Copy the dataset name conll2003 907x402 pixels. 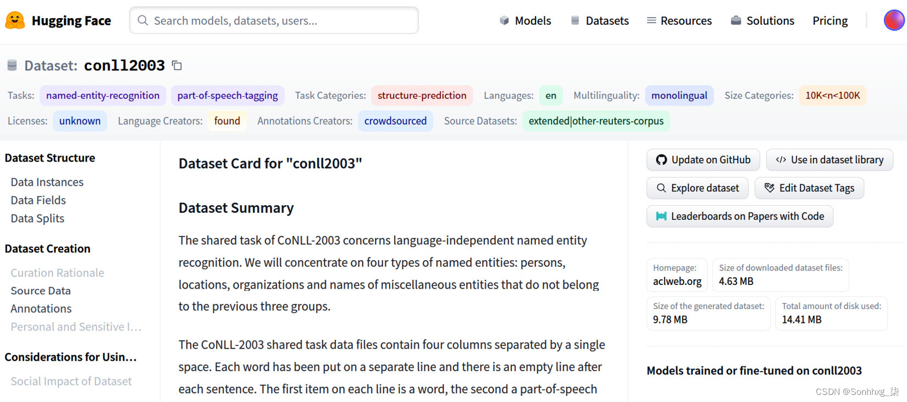click(177, 65)
